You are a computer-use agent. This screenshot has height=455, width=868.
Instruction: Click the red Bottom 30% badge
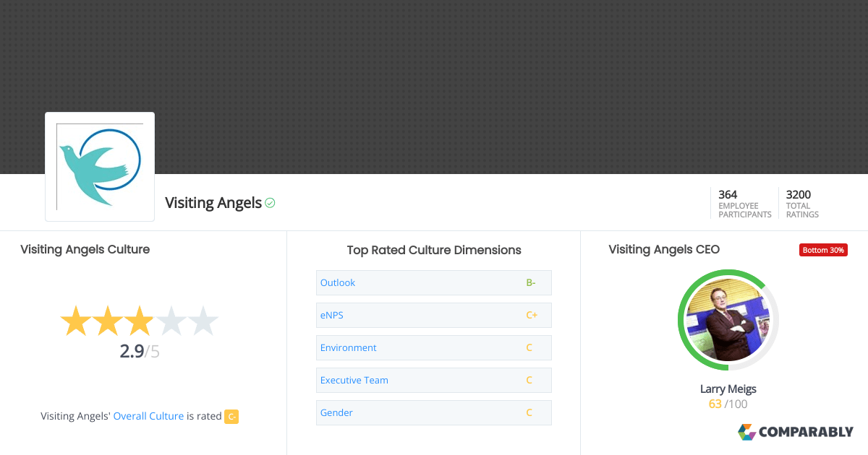click(823, 250)
